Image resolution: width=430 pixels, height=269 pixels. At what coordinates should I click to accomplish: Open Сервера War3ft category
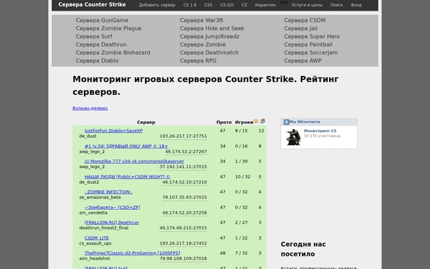(x=202, y=20)
